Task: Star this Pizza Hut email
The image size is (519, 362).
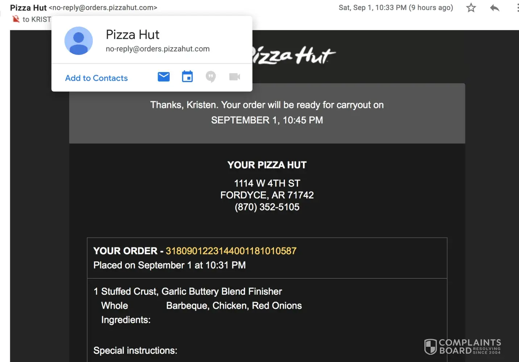Action: (x=471, y=8)
